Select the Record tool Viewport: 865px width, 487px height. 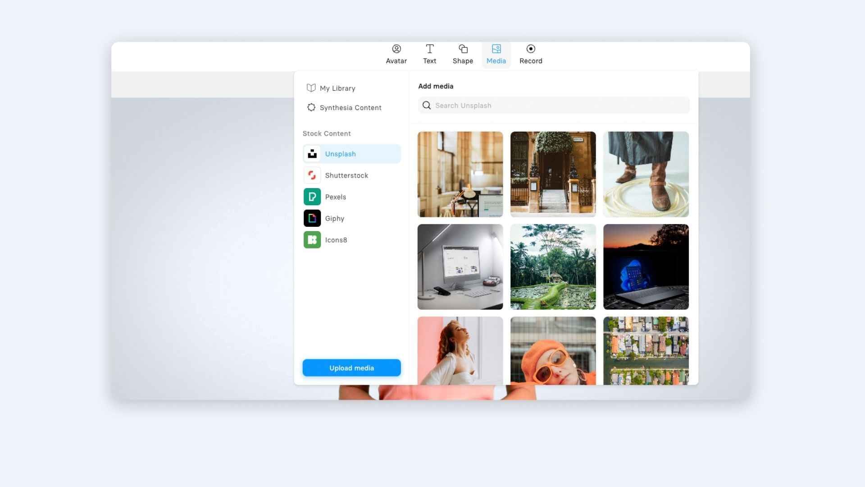click(531, 54)
